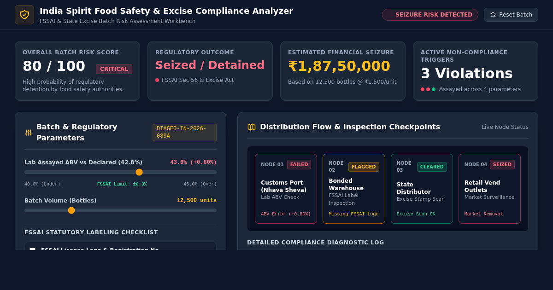Click the FAILED badge on Node 01
Image resolution: width=553 pixels, height=290 pixels.
[299, 164]
